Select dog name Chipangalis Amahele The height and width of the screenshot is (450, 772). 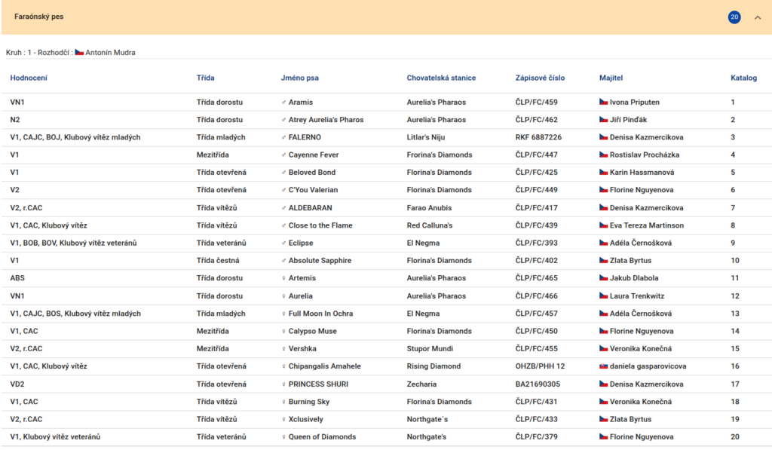click(324, 366)
